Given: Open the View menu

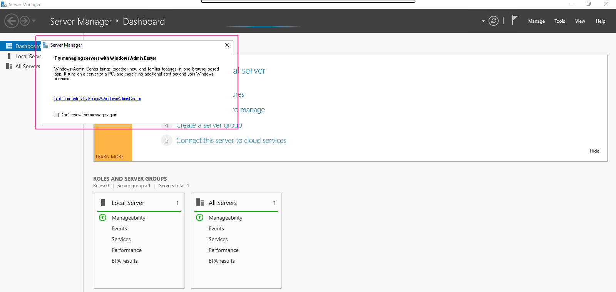Looking at the screenshot, I should click(580, 21).
